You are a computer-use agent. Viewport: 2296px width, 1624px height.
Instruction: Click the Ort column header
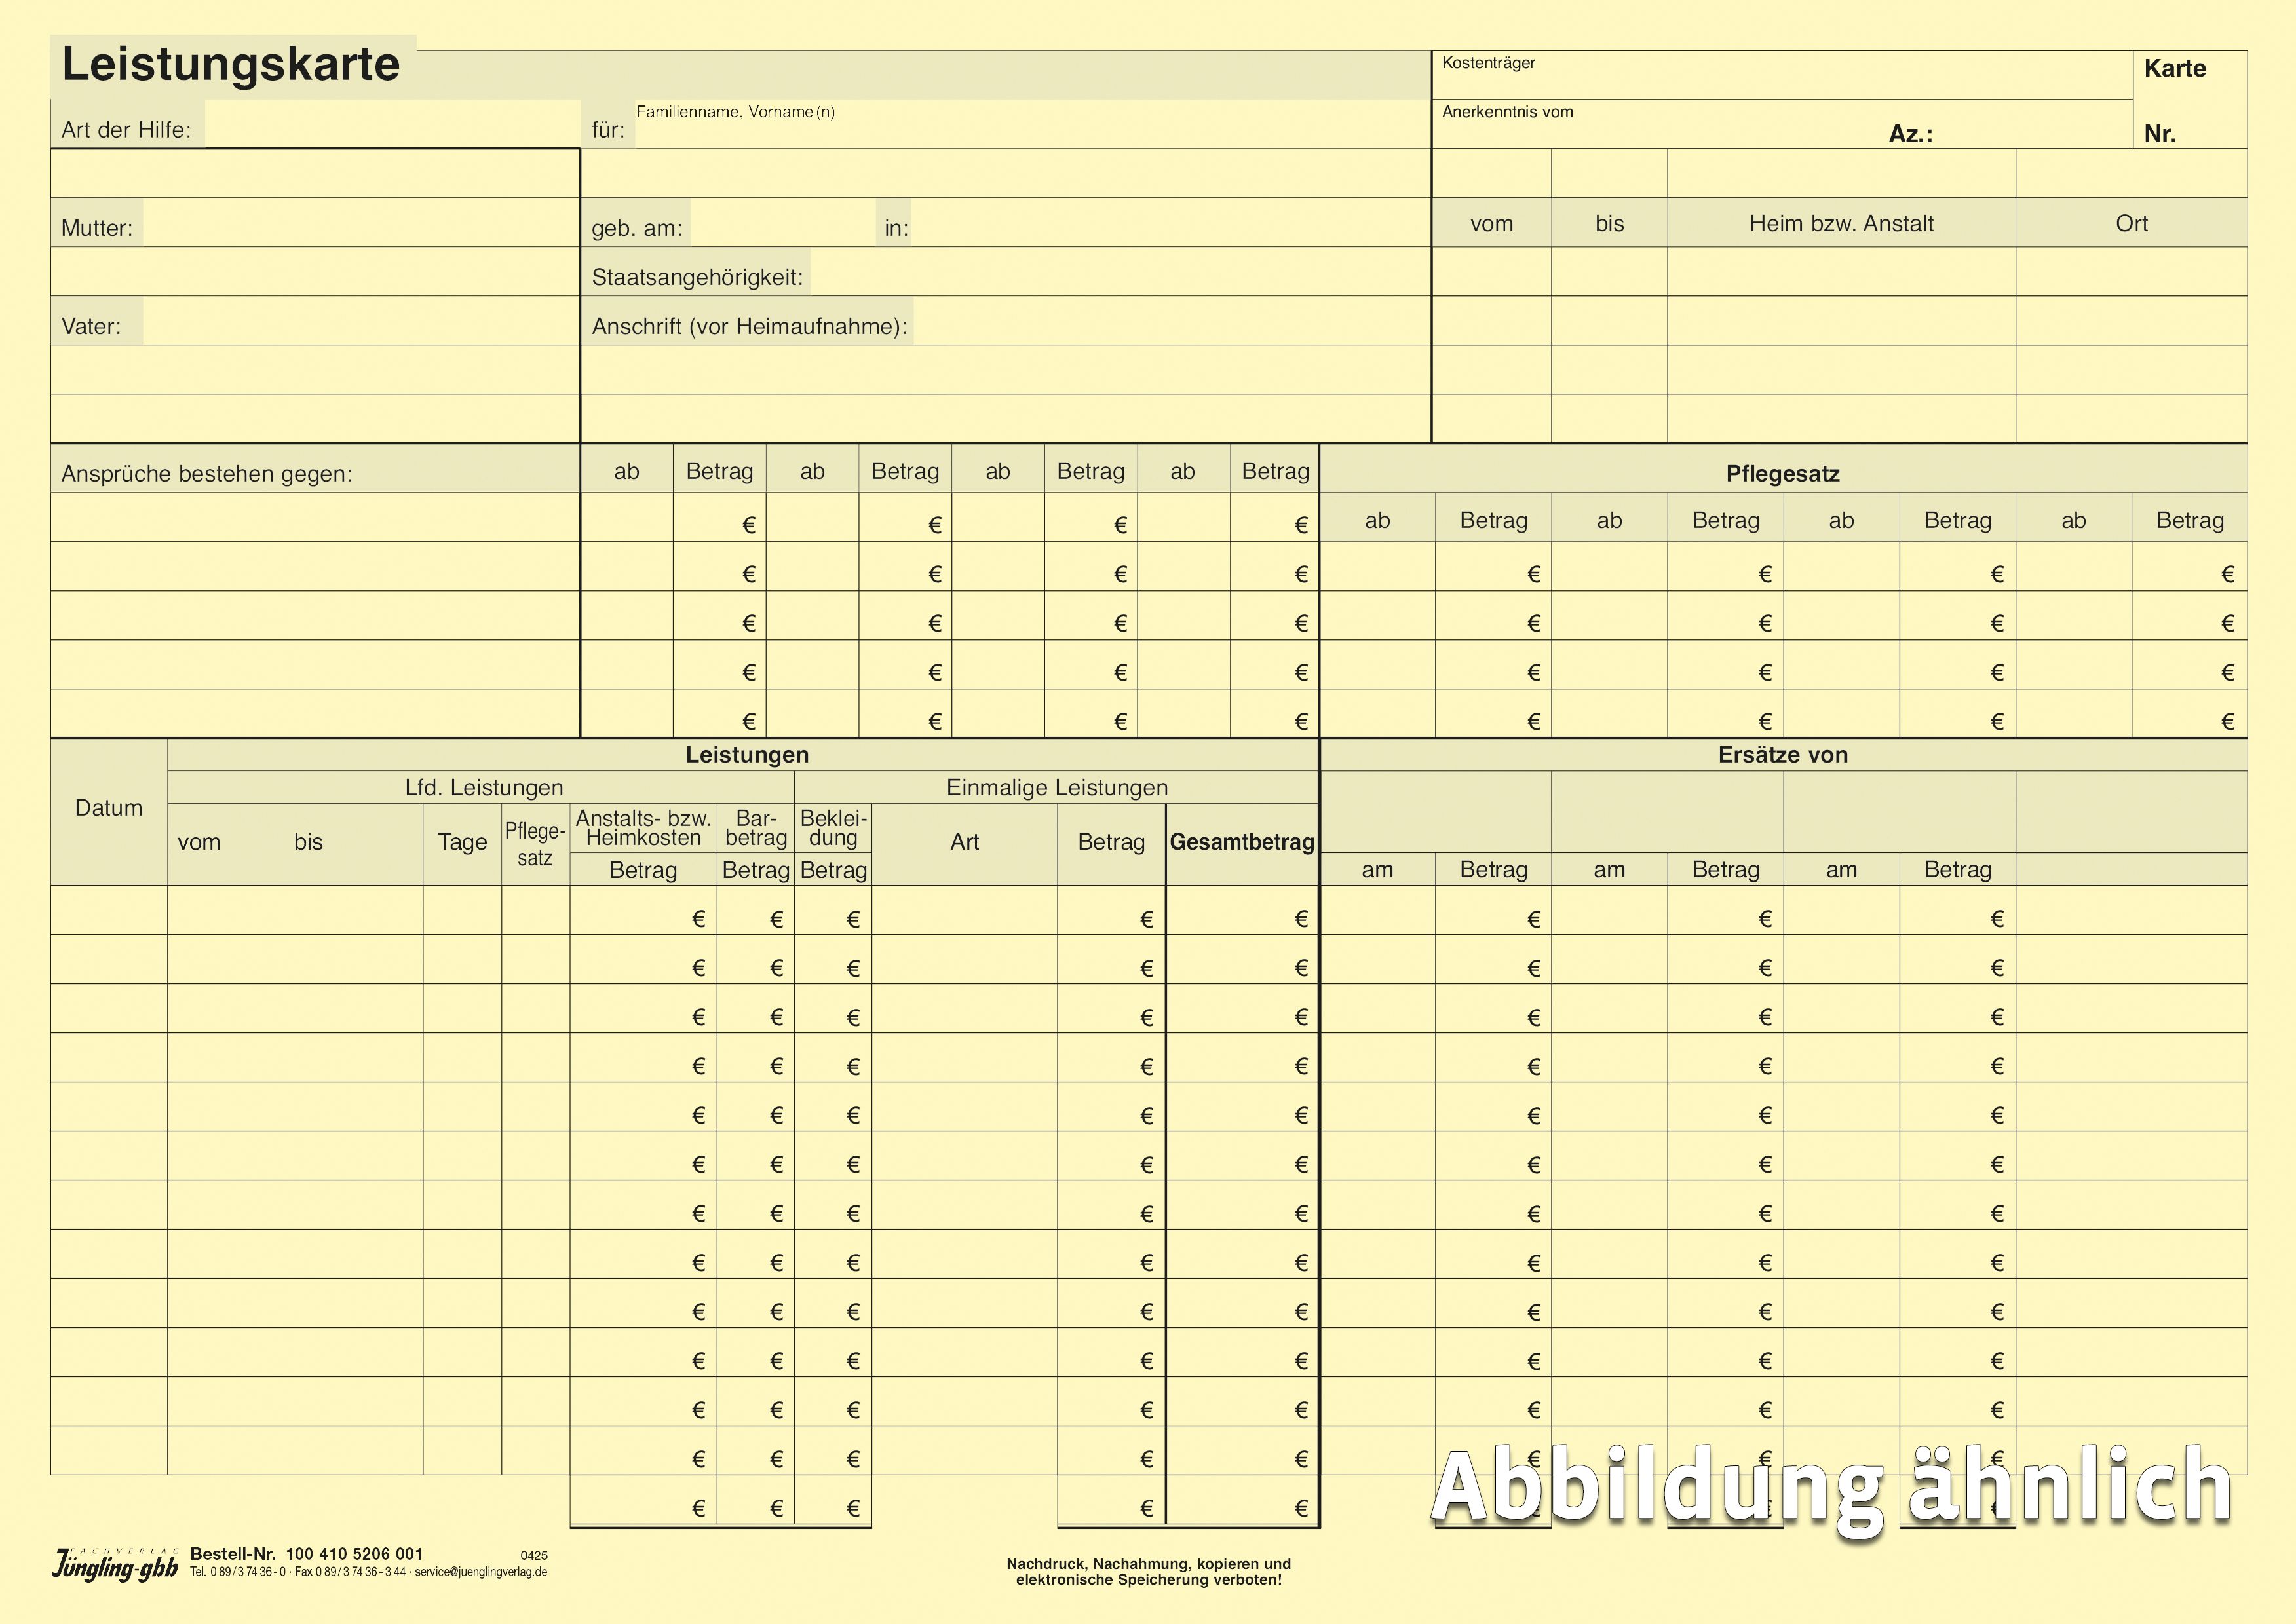coord(2131,223)
